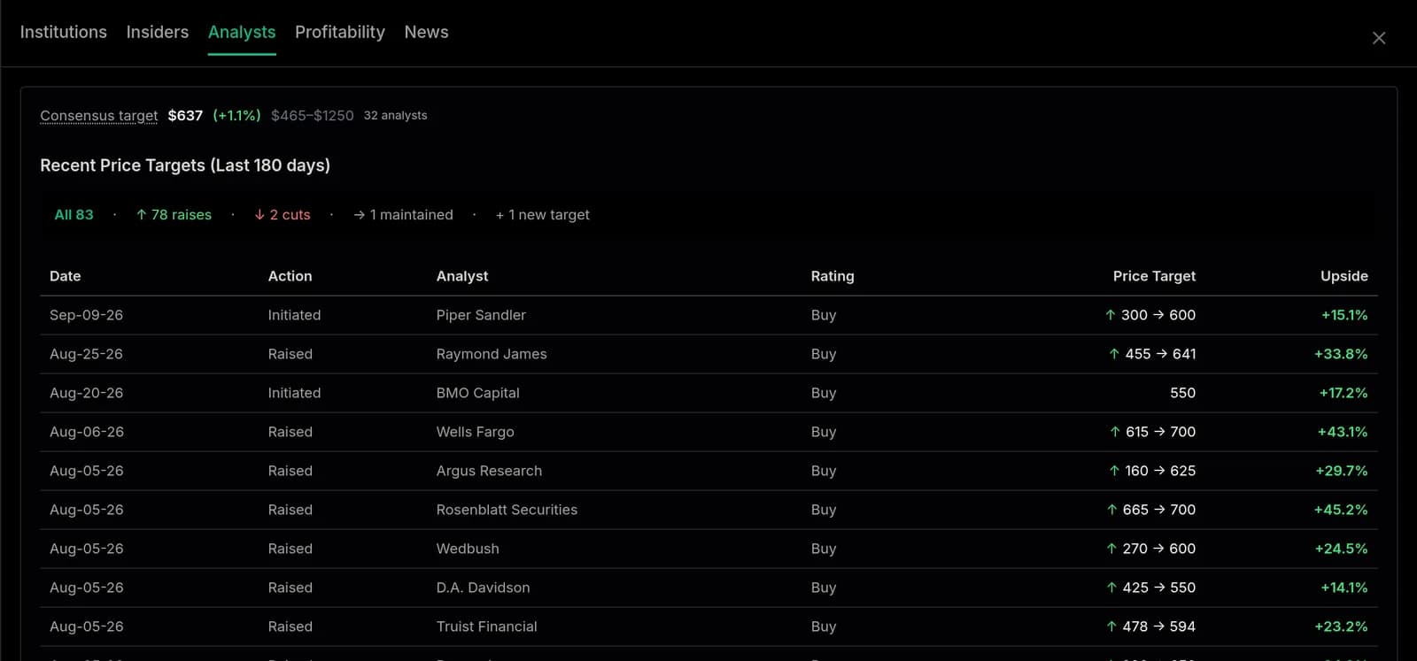Viewport: 1417px width, 661px height.
Task: Show the 1 new target filter
Action: pos(542,214)
